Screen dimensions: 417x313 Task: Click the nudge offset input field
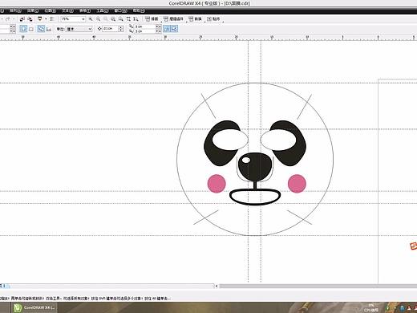[x=110, y=29]
